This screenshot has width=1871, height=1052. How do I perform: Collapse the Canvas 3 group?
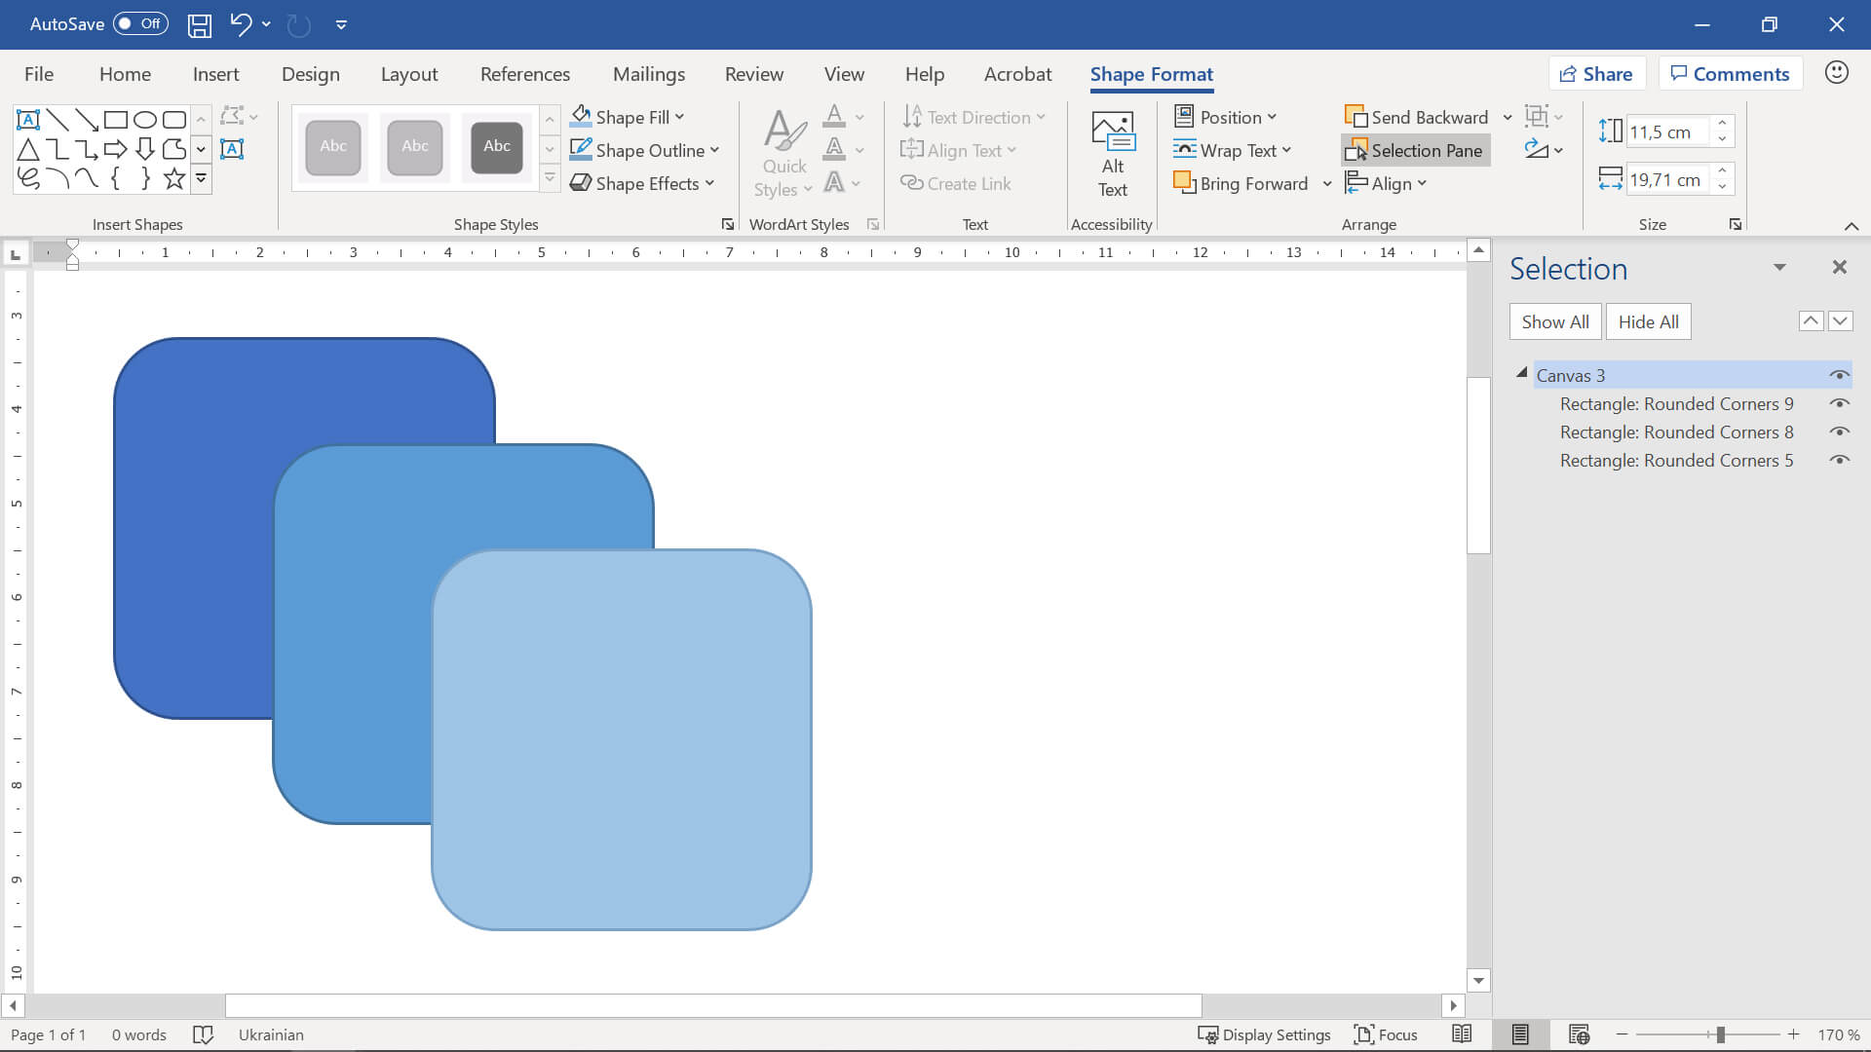click(1521, 374)
